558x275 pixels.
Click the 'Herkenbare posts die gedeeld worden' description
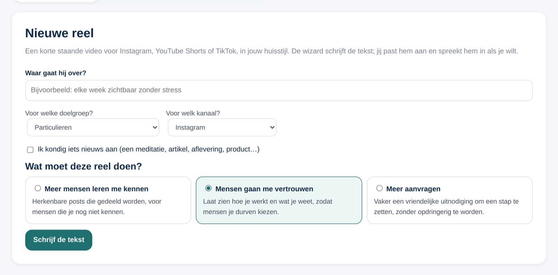97,206
